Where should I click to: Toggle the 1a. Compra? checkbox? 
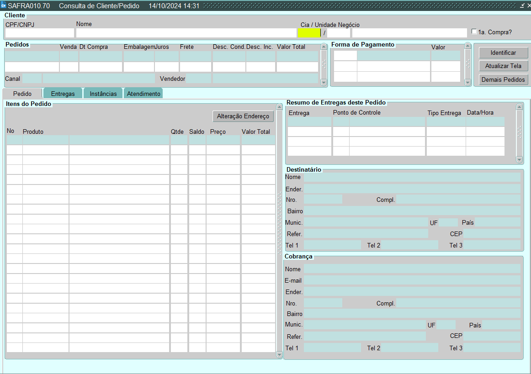click(474, 32)
